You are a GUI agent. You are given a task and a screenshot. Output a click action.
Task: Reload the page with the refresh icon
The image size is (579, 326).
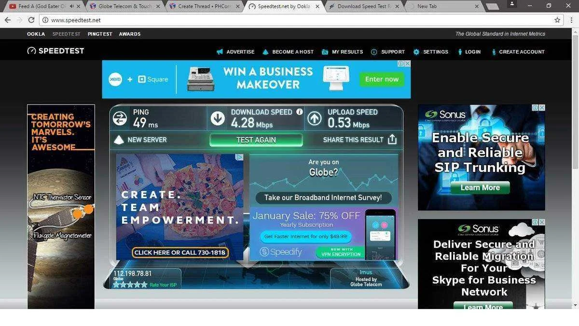pyautogui.click(x=31, y=20)
